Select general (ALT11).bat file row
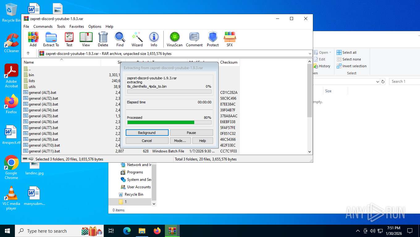The width and height of the screenshot is (420, 237). 131,151
